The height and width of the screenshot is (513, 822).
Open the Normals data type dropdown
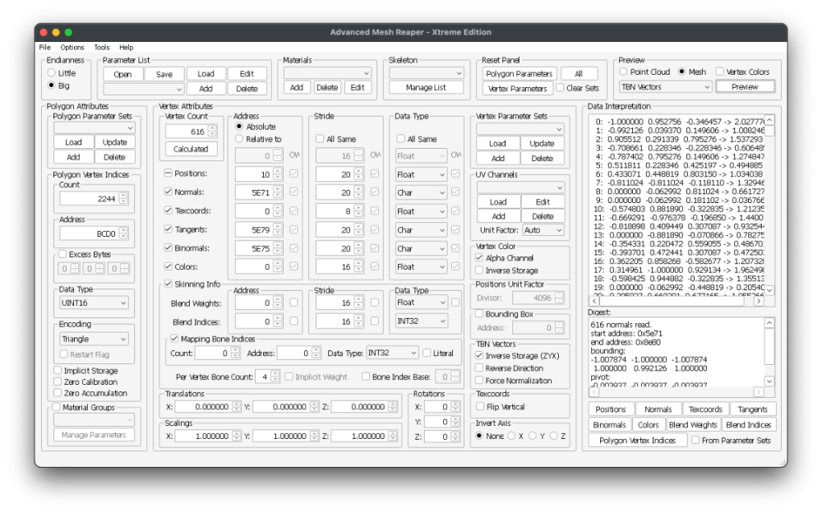(x=422, y=192)
